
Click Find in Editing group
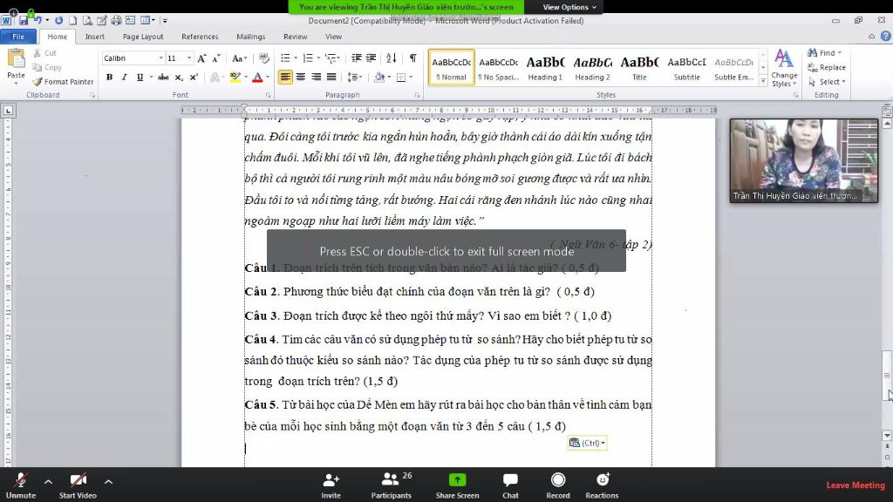coord(825,52)
